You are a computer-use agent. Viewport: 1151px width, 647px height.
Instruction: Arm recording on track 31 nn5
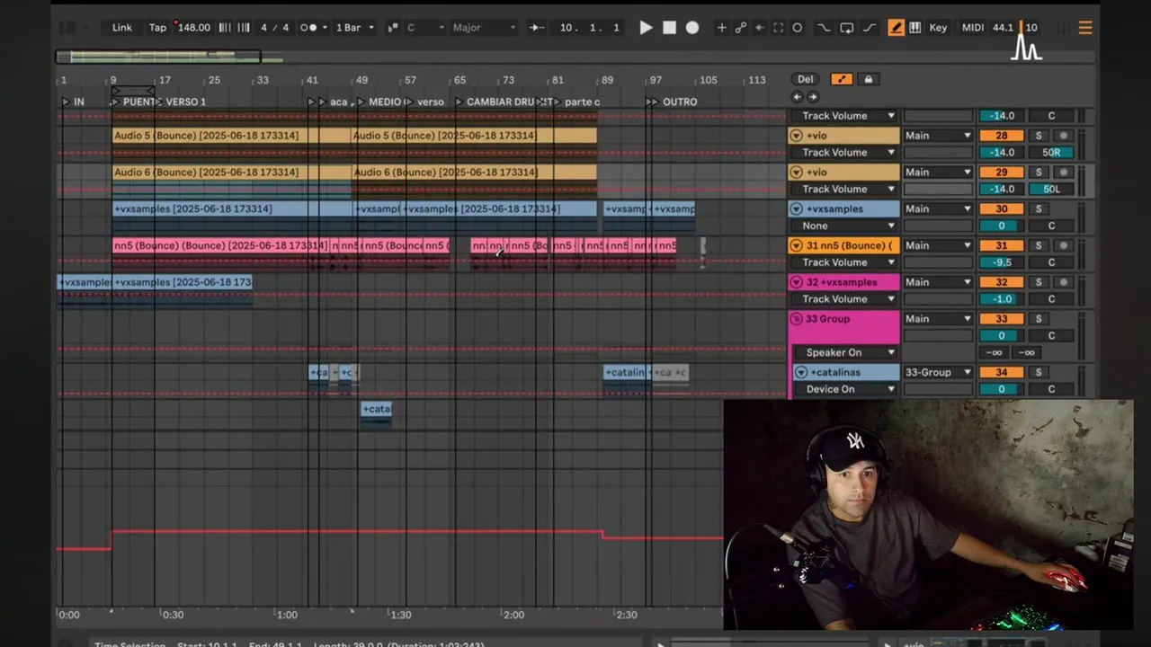(x=1063, y=246)
